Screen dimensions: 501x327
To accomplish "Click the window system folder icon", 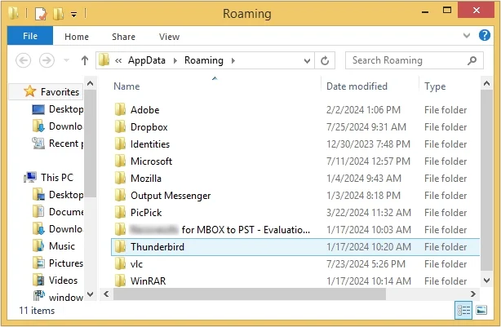I will pos(13,13).
